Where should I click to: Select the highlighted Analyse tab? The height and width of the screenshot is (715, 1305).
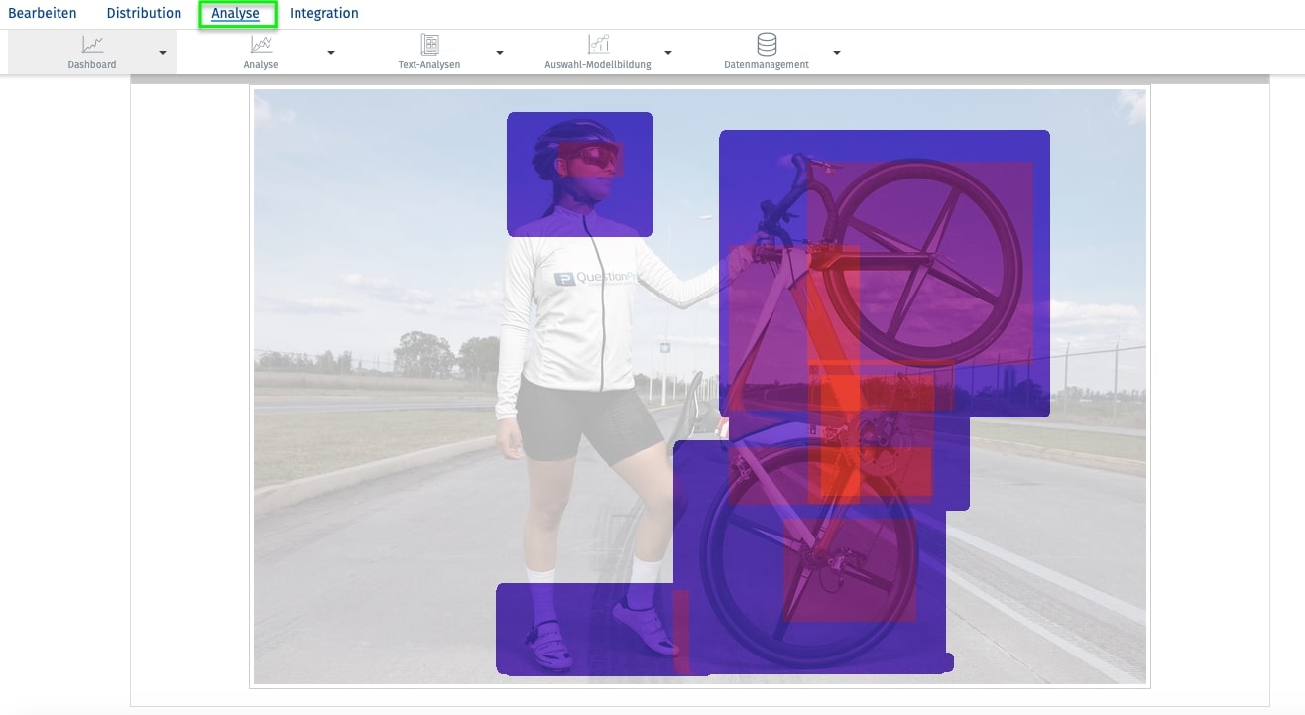pos(236,14)
